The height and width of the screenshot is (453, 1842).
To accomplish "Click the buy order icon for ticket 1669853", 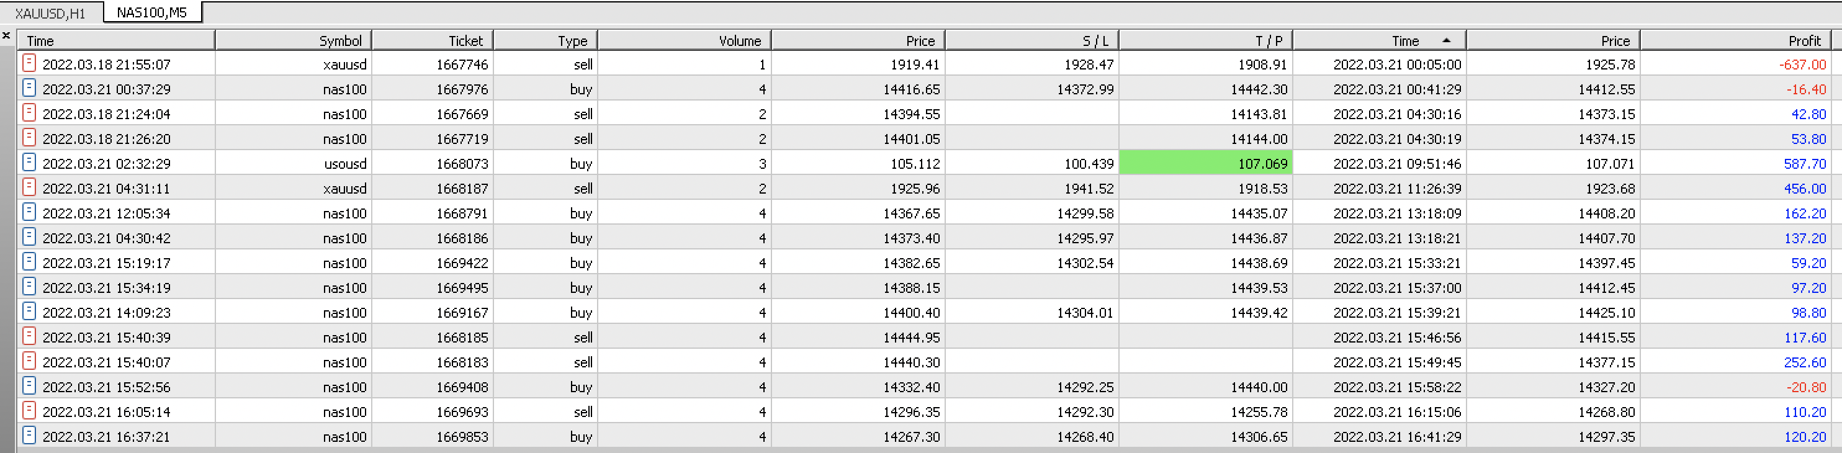I will [x=29, y=436].
